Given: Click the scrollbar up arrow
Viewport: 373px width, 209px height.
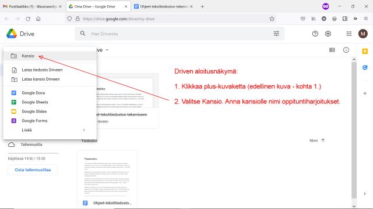Looking at the screenshot, I should click(x=354, y=59).
